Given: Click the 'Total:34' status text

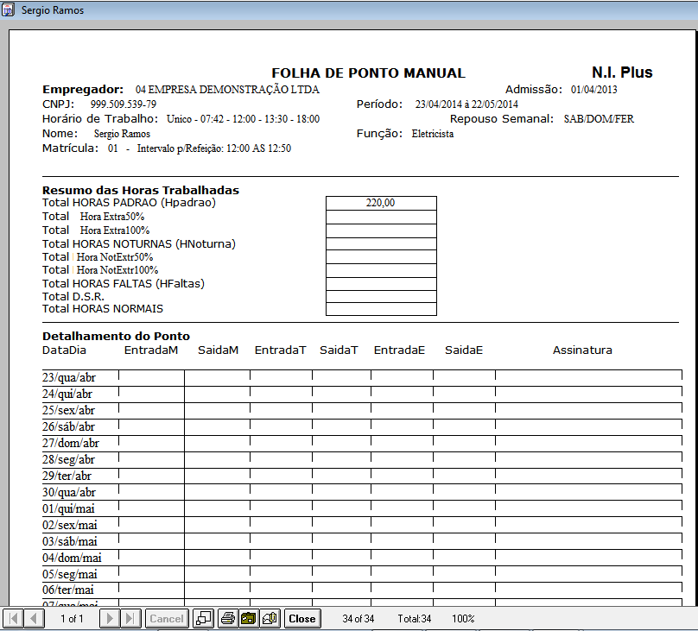Looking at the screenshot, I should (415, 619).
